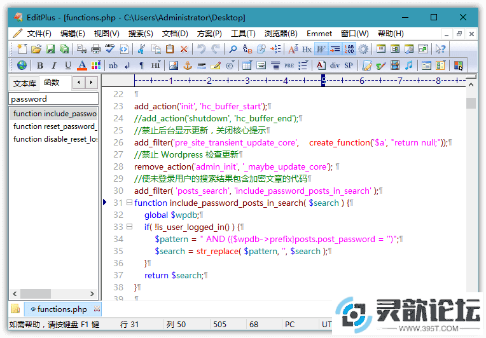Click the sidebar horizontal scrollbar thumb
The image size is (486, 338).
(36, 294)
